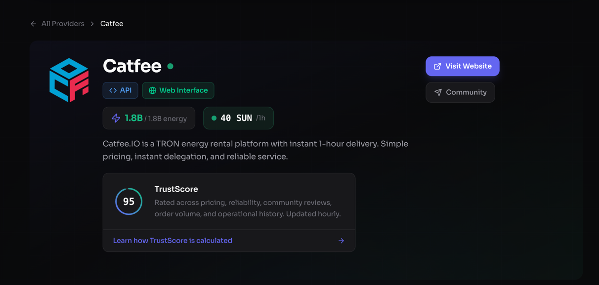Click the lightning bolt energy icon

(x=116, y=118)
